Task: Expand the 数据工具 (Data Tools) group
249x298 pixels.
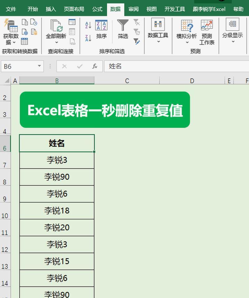Action: coord(158,31)
